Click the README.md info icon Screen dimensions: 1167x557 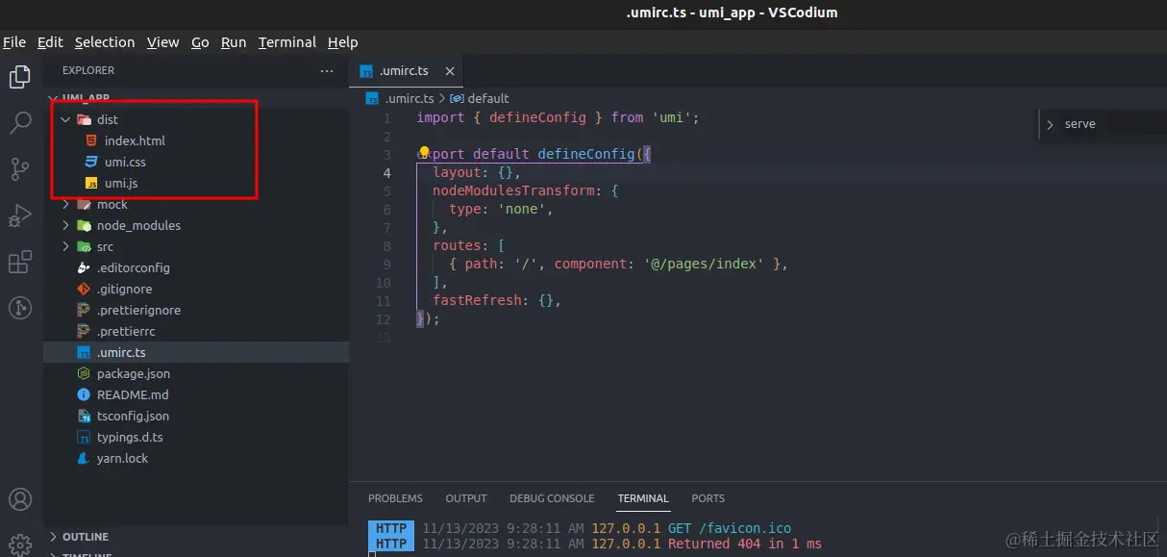tap(84, 394)
